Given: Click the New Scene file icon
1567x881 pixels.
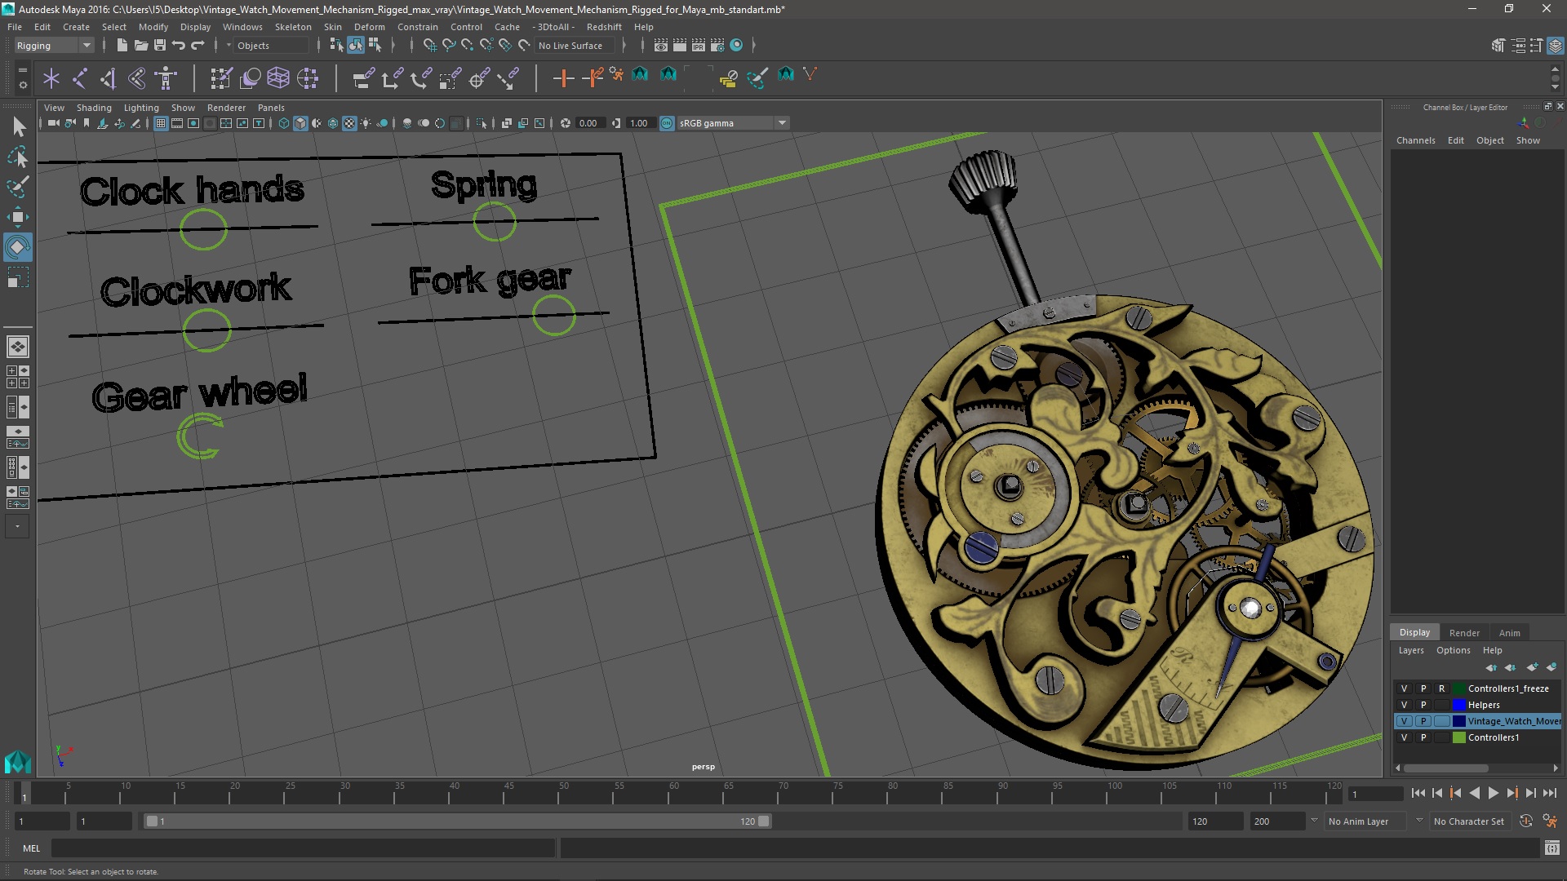Looking at the screenshot, I should (122, 46).
